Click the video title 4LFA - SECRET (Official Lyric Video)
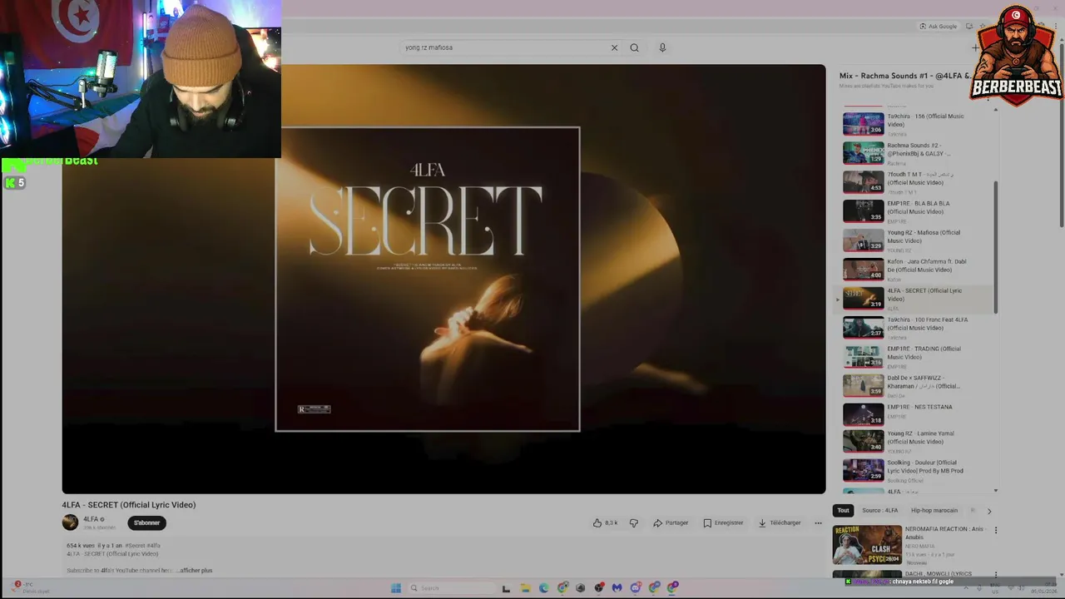1065x599 pixels. point(129,505)
